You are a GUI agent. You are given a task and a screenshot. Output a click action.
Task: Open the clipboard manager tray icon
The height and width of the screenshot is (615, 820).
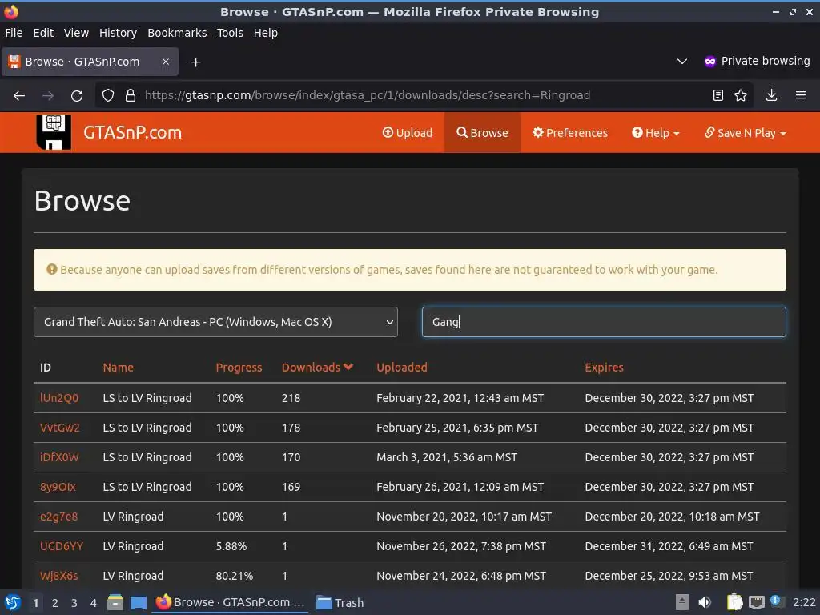click(x=734, y=602)
